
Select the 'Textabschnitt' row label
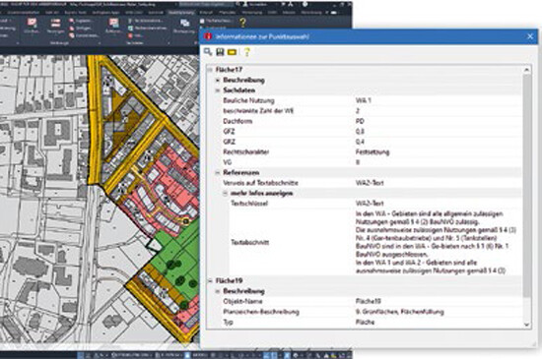[x=250, y=242]
